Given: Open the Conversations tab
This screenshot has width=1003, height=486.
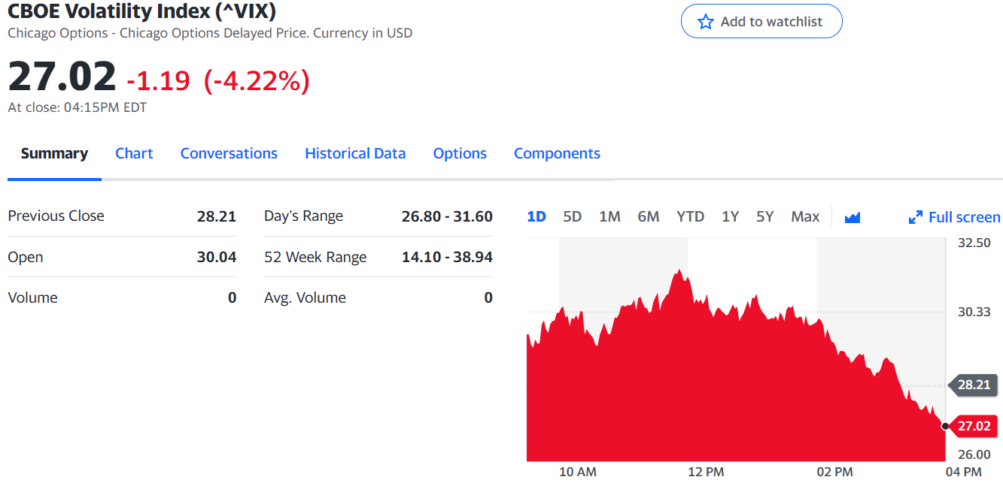Looking at the screenshot, I should point(229,153).
